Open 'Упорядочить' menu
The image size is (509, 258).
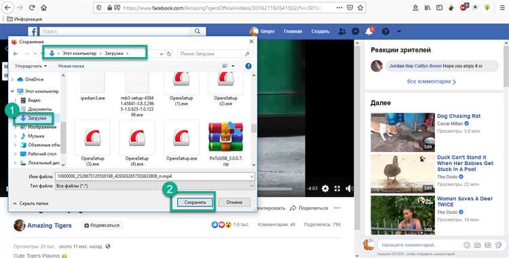[x=31, y=66]
